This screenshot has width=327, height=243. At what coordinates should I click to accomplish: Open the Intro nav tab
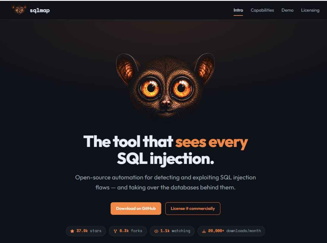[x=238, y=10]
